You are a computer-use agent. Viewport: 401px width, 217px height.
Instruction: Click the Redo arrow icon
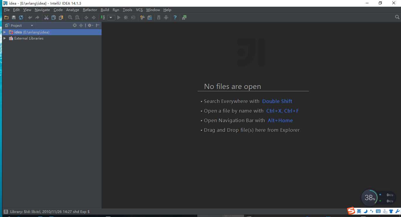[x=37, y=17]
